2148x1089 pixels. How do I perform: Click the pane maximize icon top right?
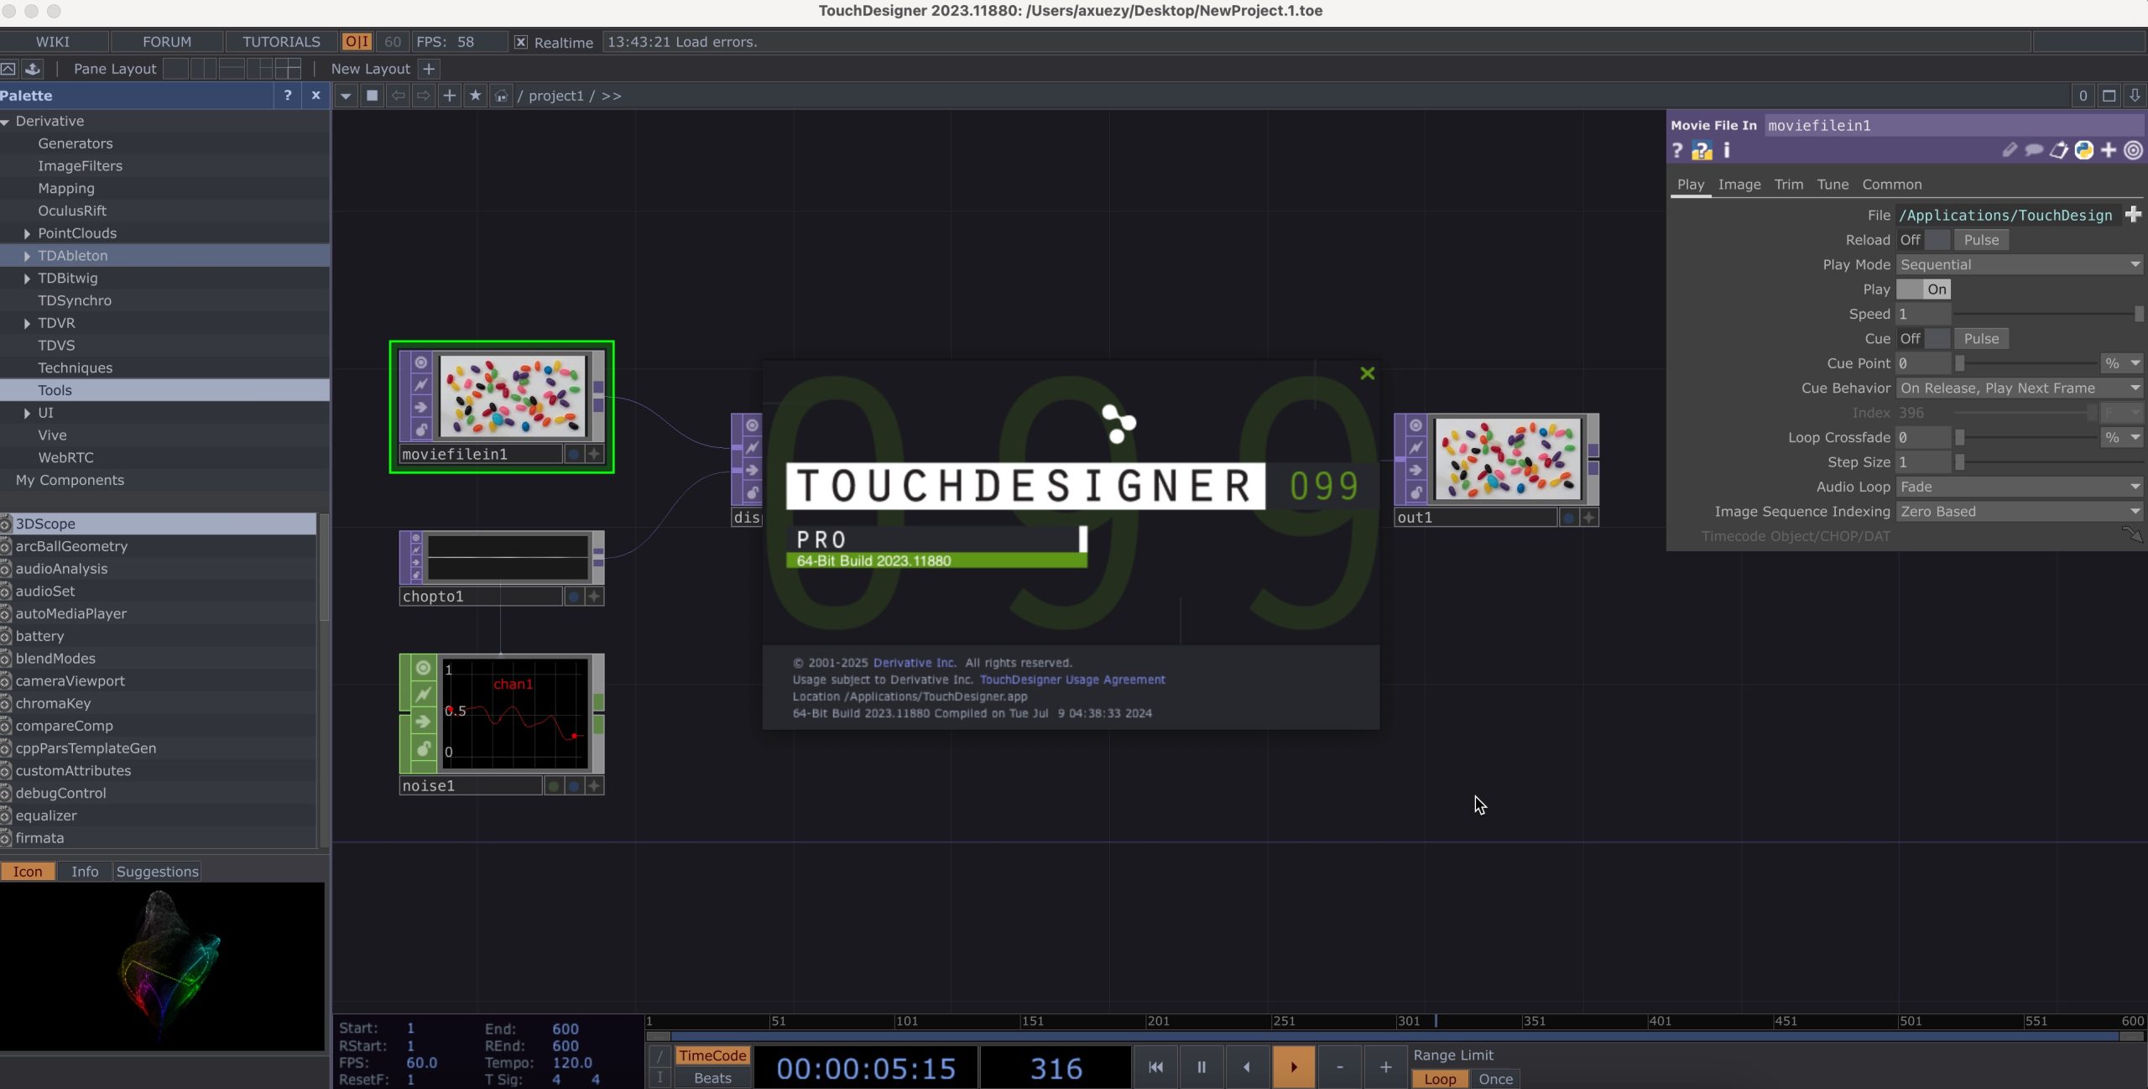(x=2109, y=96)
